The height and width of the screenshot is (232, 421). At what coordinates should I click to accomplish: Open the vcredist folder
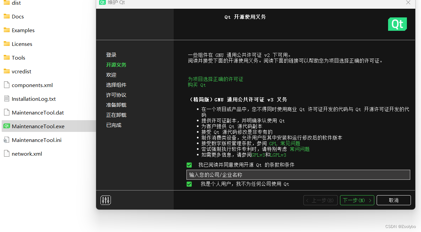[x=7, y=71]
